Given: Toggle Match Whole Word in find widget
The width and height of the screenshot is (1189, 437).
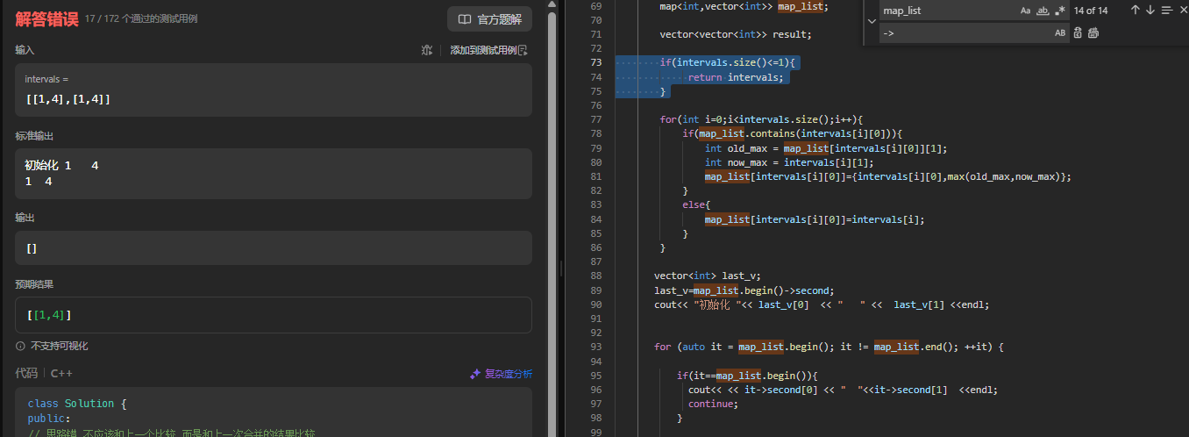Looking at the screenshot, I should tap(1043, 11).
